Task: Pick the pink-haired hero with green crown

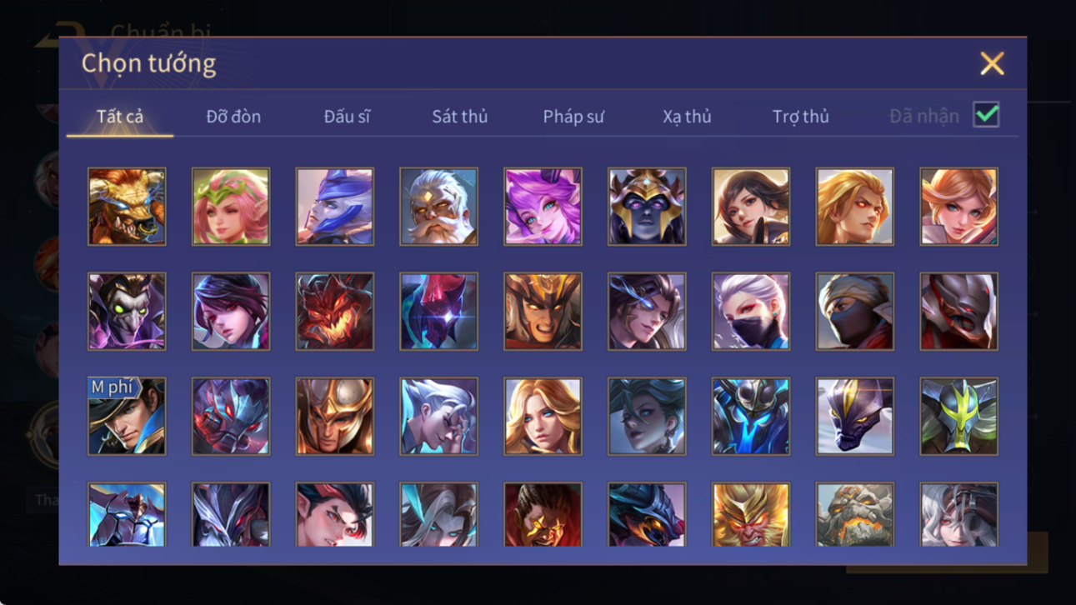Action: pos(231,207)
